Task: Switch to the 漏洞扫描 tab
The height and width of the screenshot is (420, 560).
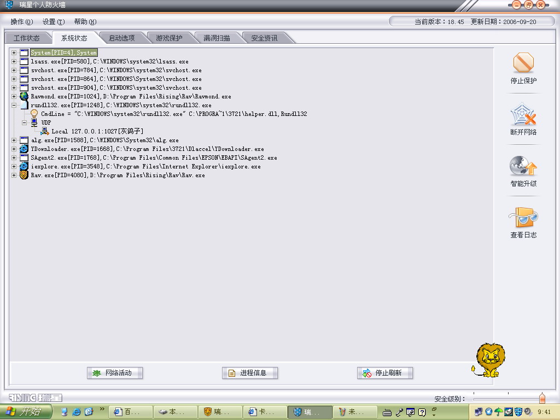Action: click(217, 38)
